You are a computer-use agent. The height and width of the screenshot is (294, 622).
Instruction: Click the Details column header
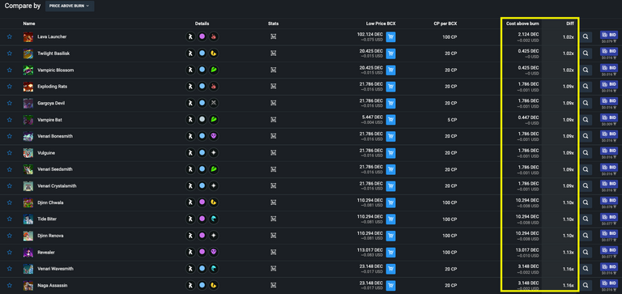click(x=202, y=23)
